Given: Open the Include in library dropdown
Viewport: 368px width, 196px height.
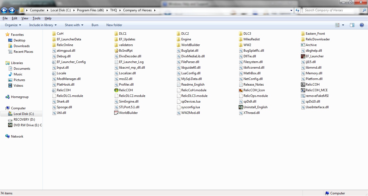Looking at the screenshot, I should coord(43,25).
